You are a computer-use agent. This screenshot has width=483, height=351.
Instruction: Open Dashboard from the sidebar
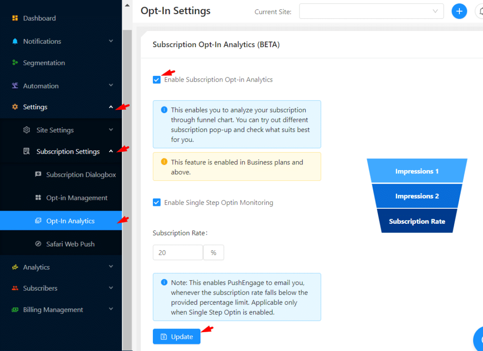(x=39, y=18)
